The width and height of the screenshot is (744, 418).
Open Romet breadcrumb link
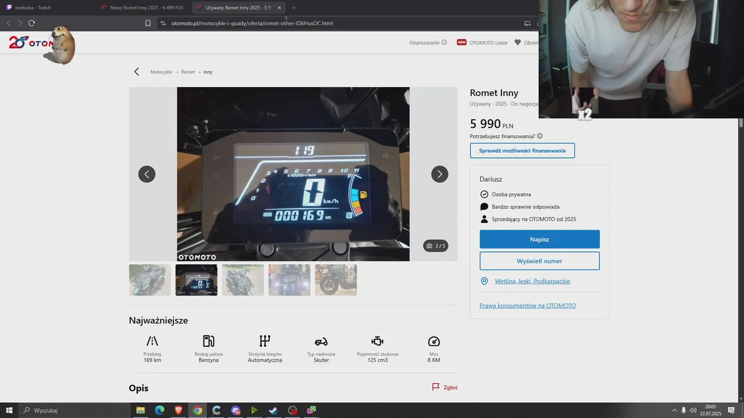[x=188, y=72]
